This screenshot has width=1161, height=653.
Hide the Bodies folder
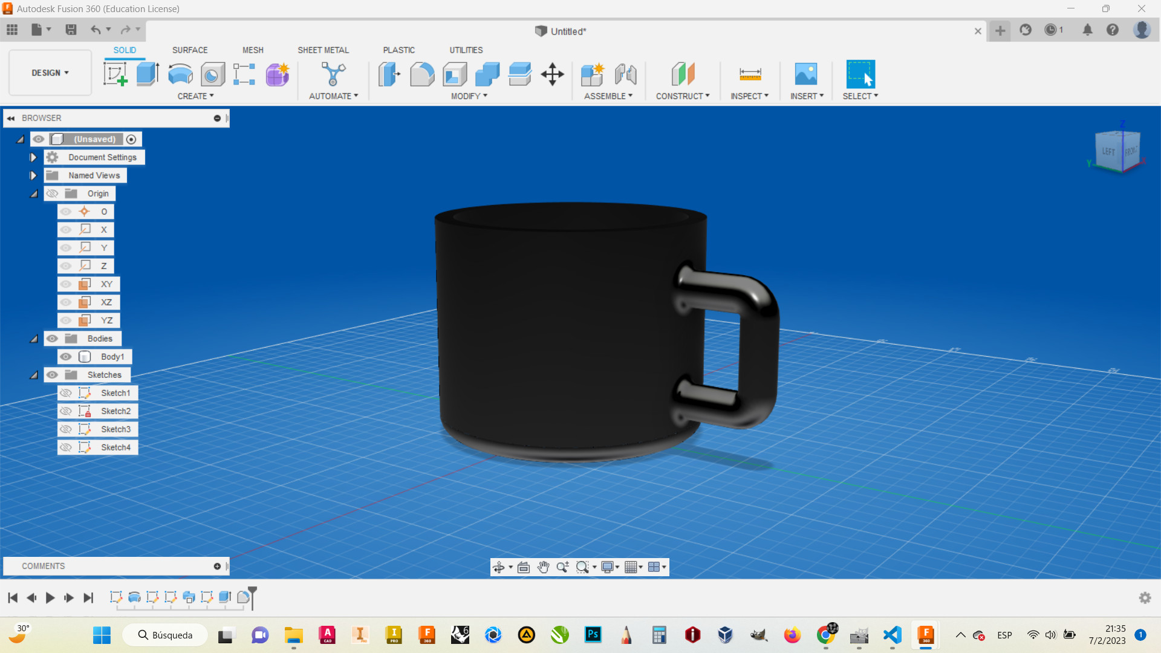pyautogui.click(x=52, y=339)
